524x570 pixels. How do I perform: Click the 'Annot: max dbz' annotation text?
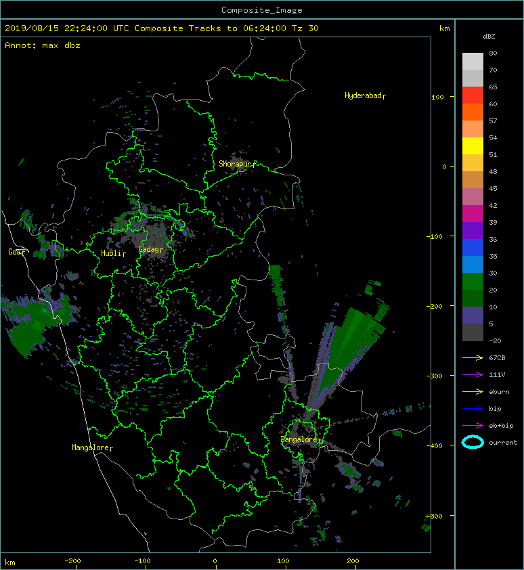[x=43, y=45]
